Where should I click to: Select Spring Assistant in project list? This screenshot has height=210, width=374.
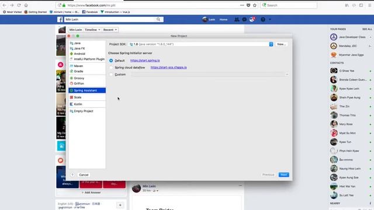pos(87,90)
